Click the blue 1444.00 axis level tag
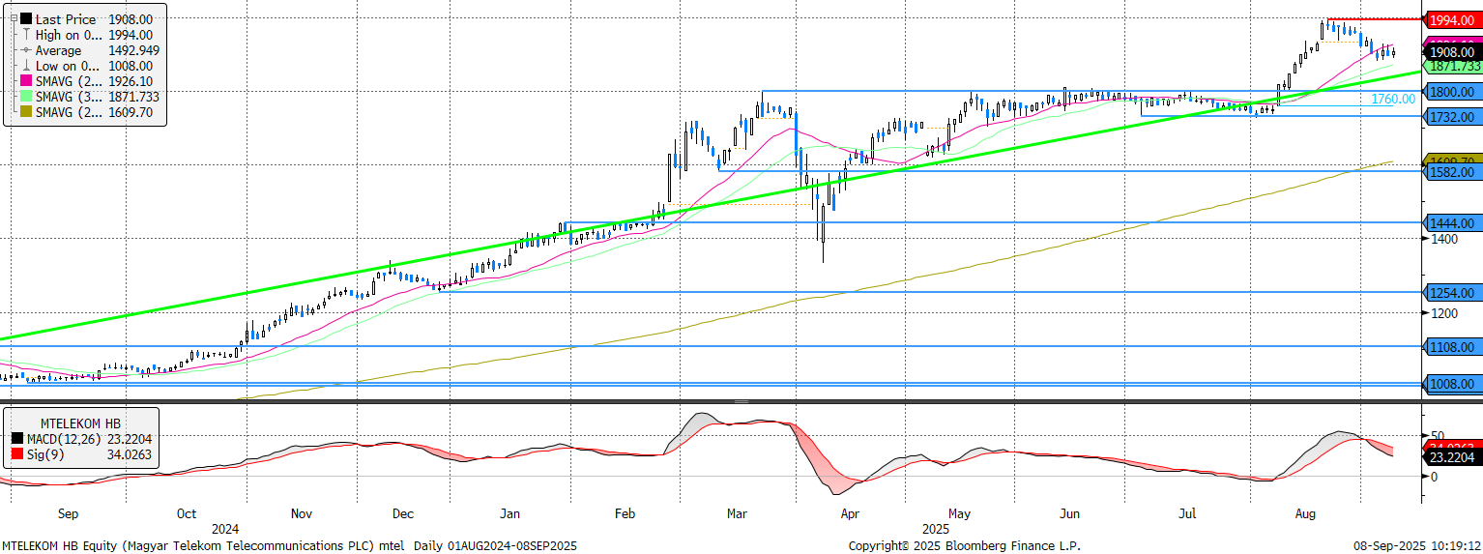This screenshot has height=554, width=1483. pyautogui.click(x=1451, y=222)
